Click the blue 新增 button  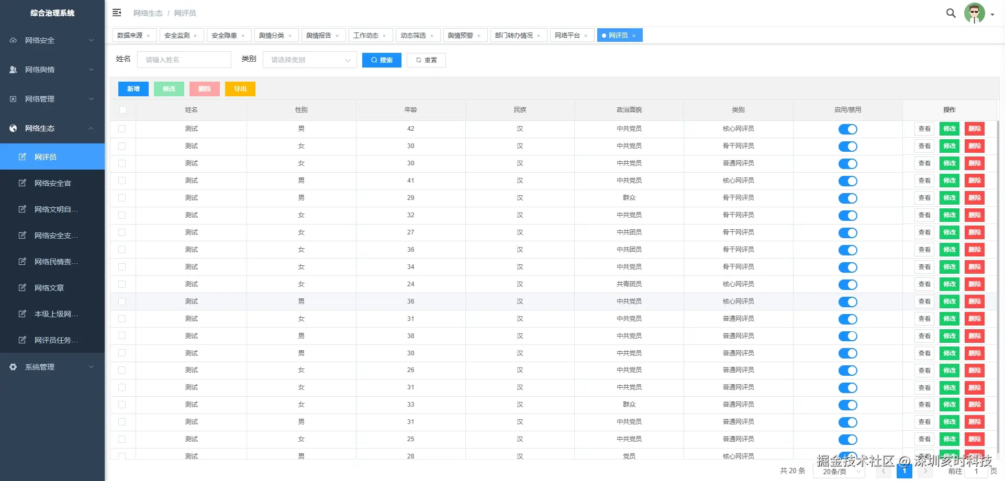point(133,89)
